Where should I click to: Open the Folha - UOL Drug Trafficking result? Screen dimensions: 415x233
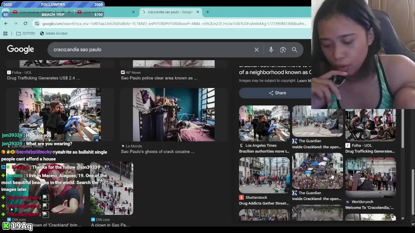tap(43, 78)
